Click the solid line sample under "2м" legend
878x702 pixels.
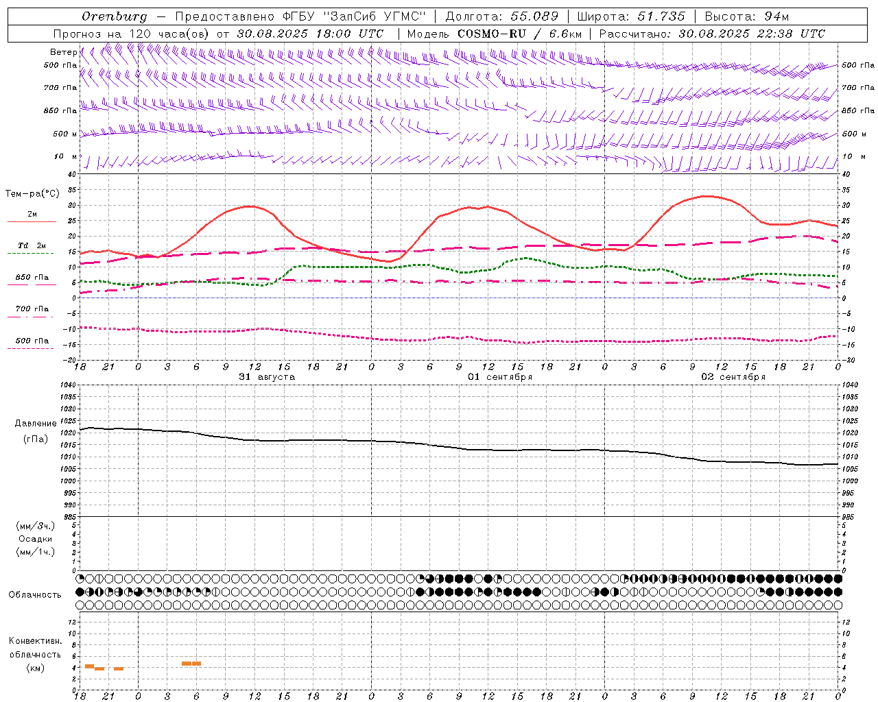tap(32, 222)
